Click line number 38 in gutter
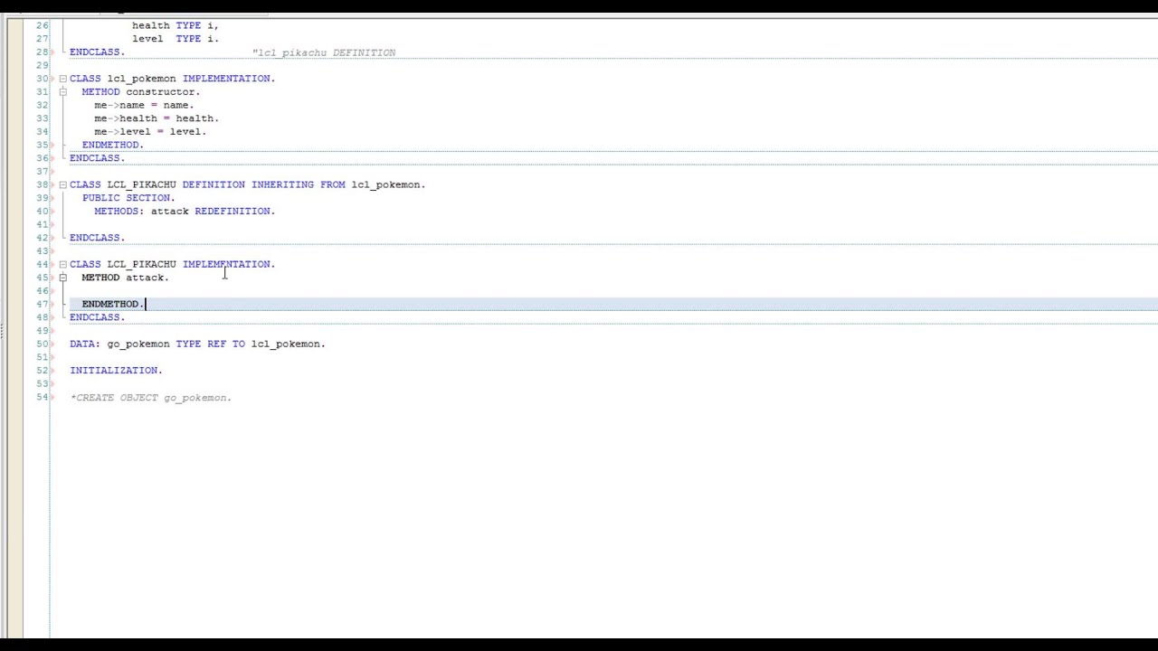Image resolution: width=1158 pixels, height=651 pixels. 42,184
